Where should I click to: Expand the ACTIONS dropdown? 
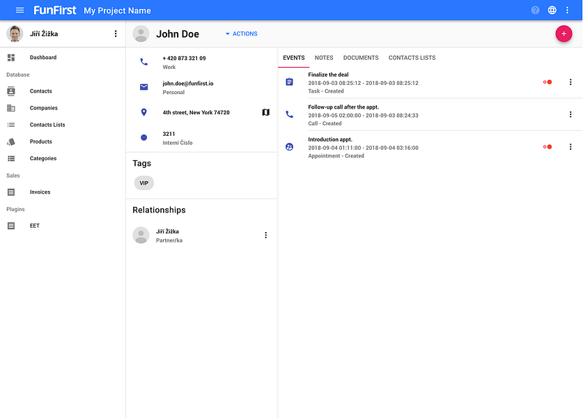(x=241, y=34)
